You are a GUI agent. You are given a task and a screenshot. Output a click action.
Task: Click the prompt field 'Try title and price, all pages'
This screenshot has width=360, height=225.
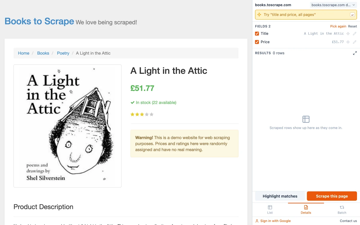click(306, 15)
